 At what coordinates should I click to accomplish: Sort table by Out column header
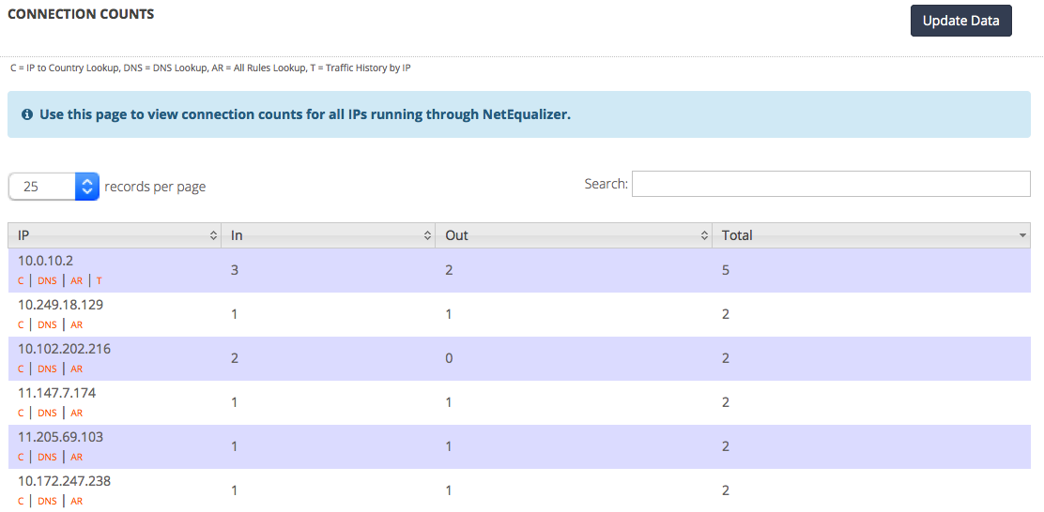(x=574, y=235)
